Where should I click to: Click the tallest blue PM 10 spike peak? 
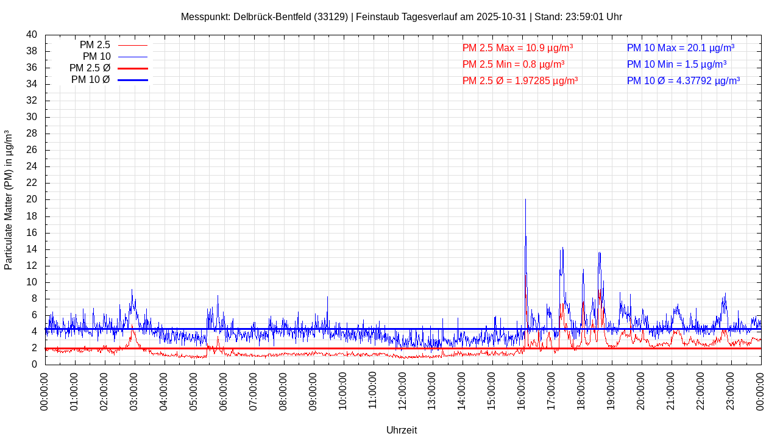point(525,200)
